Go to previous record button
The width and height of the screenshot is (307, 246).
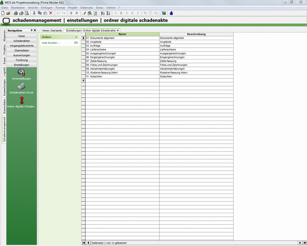tap(88, 243)
